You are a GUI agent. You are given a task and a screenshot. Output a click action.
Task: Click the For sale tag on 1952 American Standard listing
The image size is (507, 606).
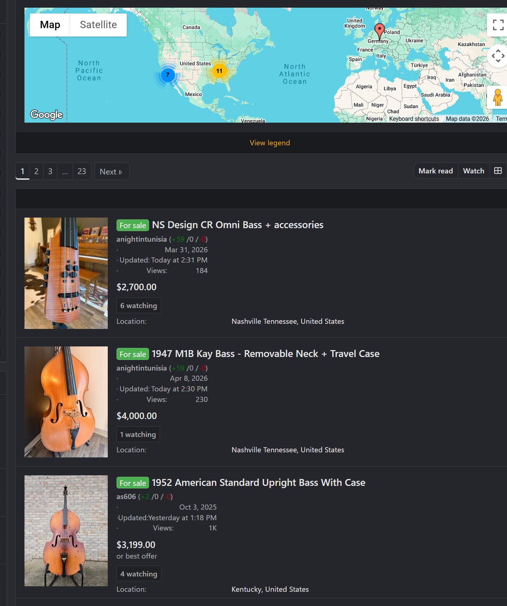click(133, 483)
